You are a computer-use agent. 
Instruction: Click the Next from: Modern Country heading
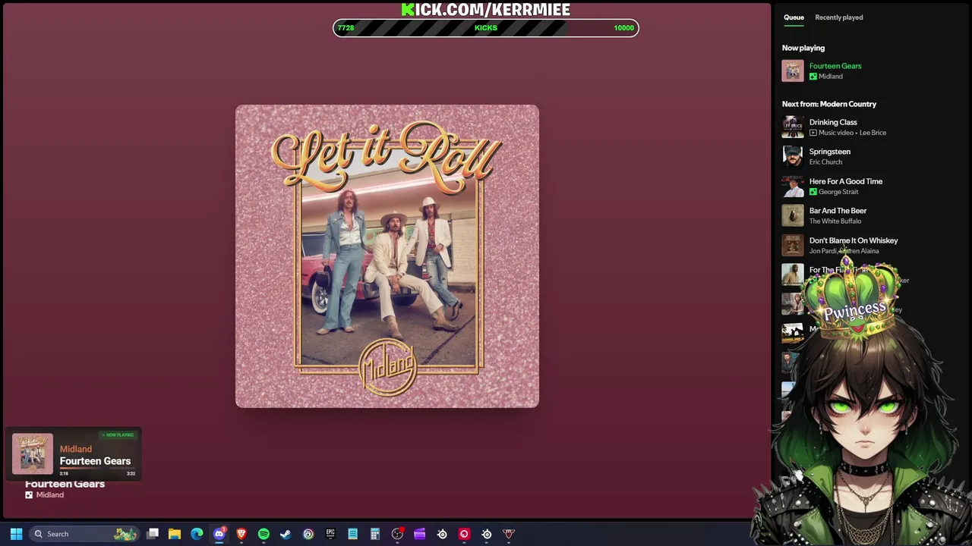tap(829, 104)
